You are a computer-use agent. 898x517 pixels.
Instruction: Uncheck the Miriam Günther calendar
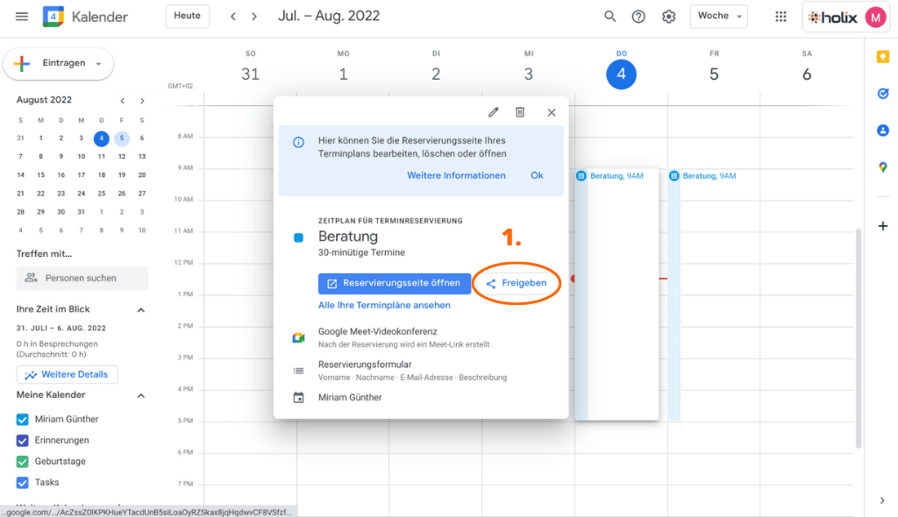coord(22,418)
